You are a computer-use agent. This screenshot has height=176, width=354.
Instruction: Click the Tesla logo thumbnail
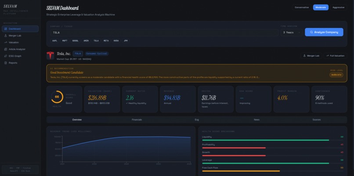pos(51,55)
